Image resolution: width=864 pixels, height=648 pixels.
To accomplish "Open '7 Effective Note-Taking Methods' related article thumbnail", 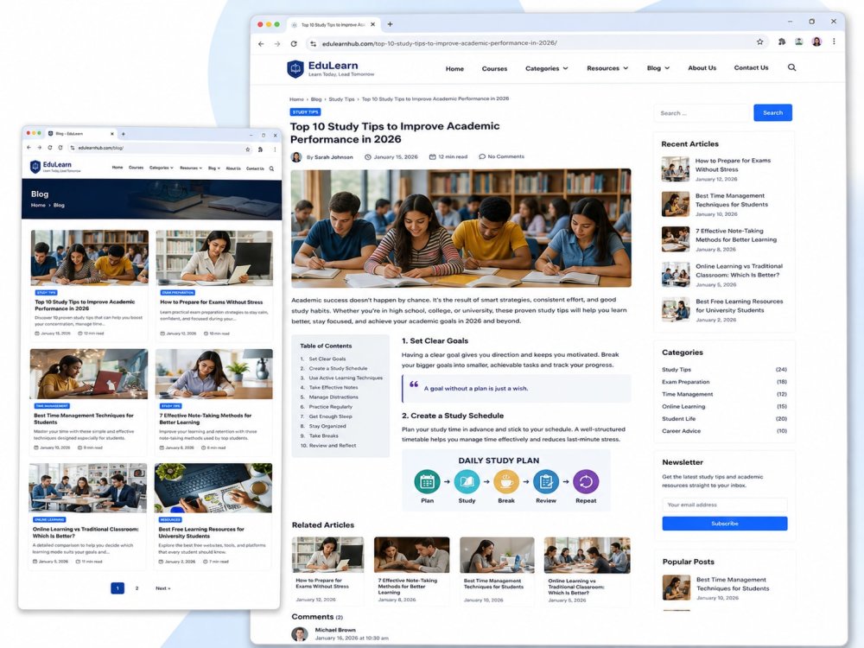I will 411,555.
